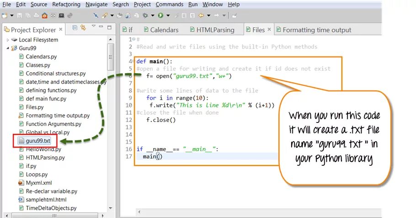Select Myxml.xml file
This screenshot has height=218, width=416.
(35, 183)
